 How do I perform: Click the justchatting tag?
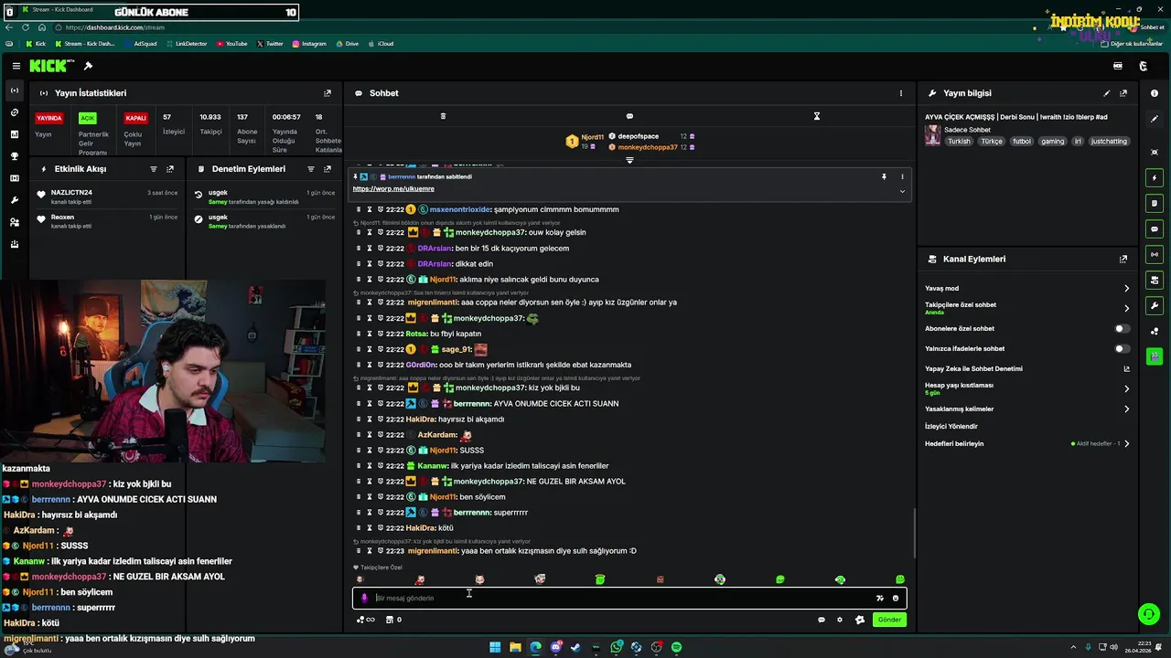tap(1109, 142)
